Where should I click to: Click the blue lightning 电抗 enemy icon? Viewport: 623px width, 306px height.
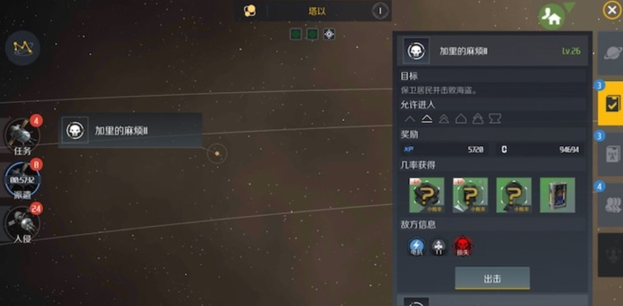tap(417, 247)
